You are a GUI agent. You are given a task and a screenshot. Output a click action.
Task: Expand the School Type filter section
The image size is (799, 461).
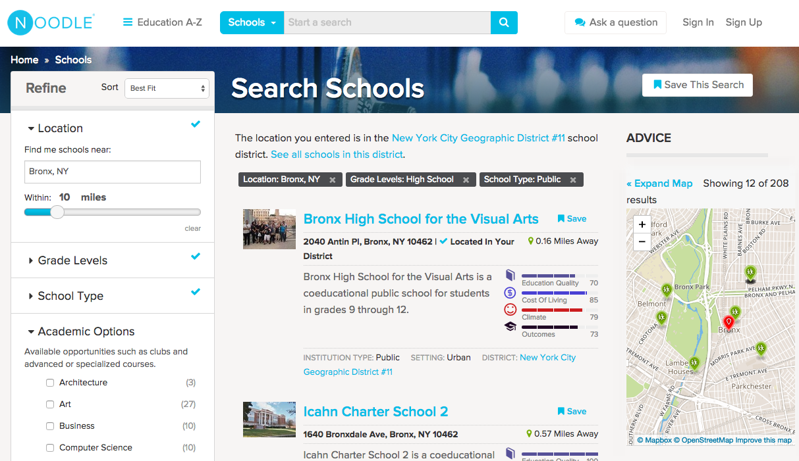coord(65,296)
